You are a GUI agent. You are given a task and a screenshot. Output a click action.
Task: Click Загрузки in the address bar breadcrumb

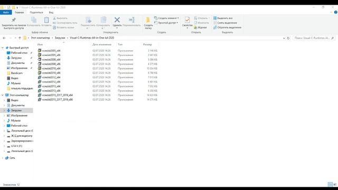click(x=60, y=38)
